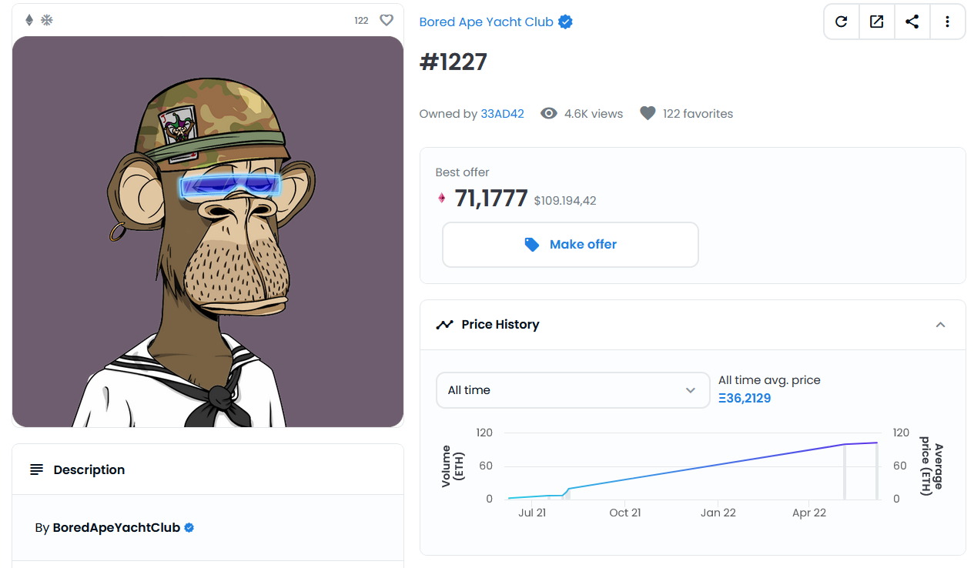Click the BoredApeYachtClub creator link
Viewport: 974px width, 568px height.
pos(116,528)
